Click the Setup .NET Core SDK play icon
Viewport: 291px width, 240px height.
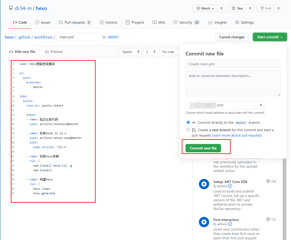pyautogui.click(x=204, y=184)
